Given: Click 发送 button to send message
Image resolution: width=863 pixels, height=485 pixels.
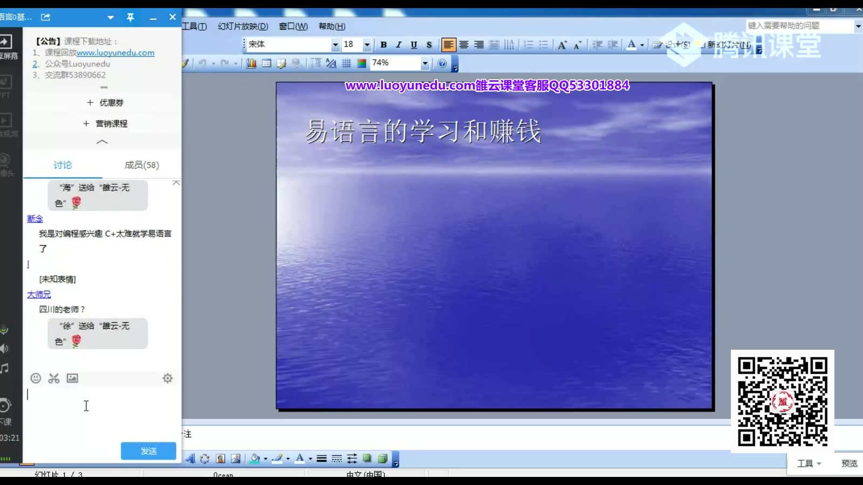Looking at the screenshot, I should click(148, 451).
